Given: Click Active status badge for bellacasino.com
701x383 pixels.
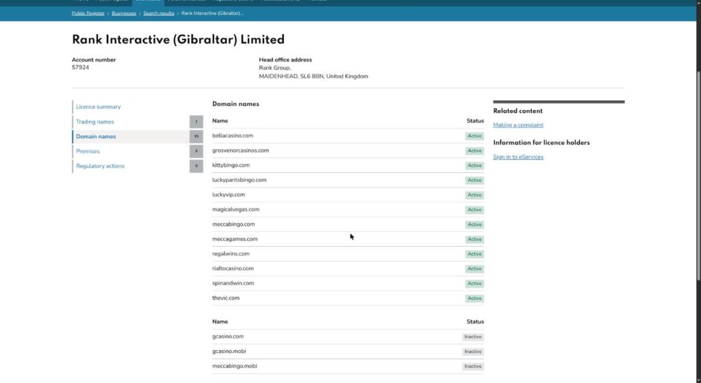Looking at the screenshot, I should click(474, 136).
